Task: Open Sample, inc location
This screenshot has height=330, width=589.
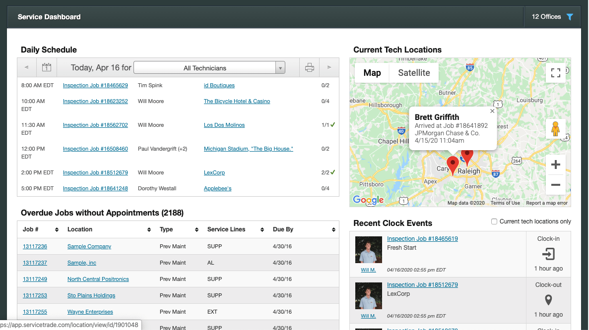Action: tap(81, 263)
